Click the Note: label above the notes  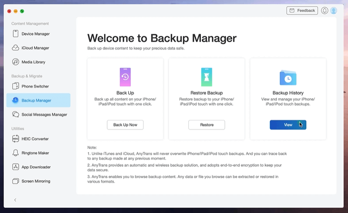pos(92,147)
